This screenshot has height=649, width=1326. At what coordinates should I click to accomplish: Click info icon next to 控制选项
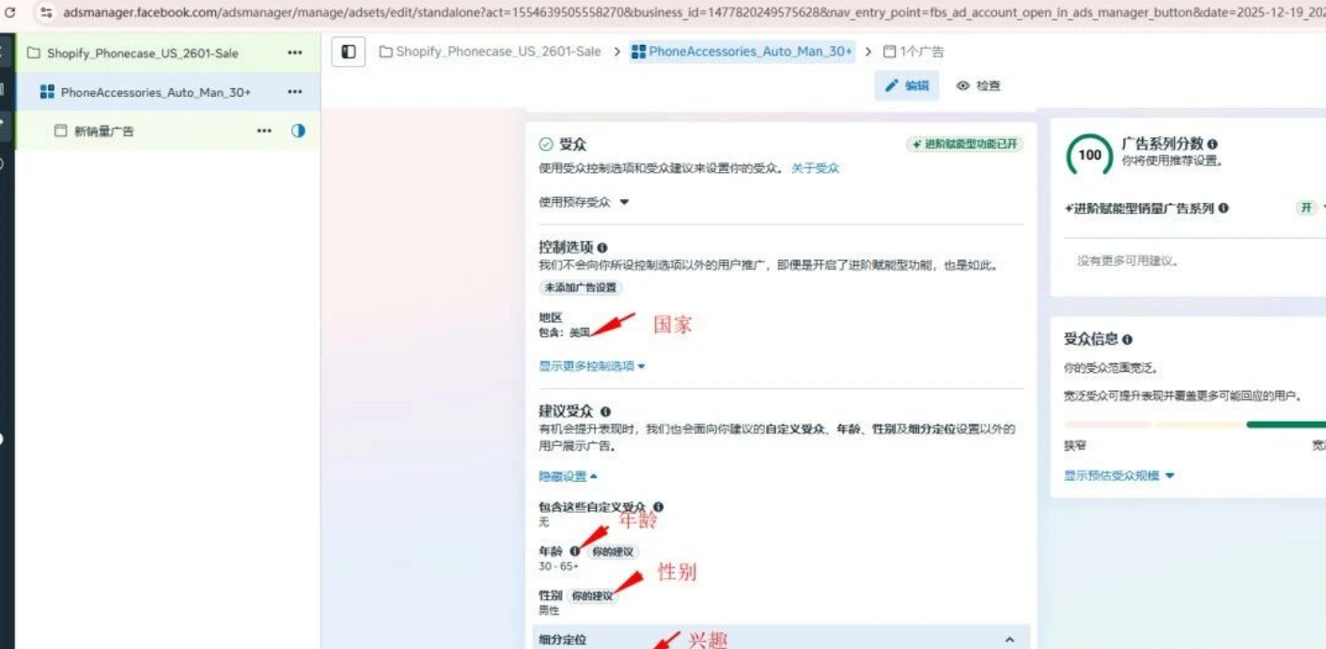(602, 248)
